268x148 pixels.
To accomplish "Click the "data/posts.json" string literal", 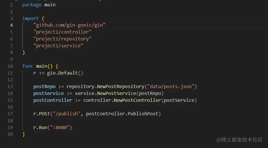I will point(171,87).
